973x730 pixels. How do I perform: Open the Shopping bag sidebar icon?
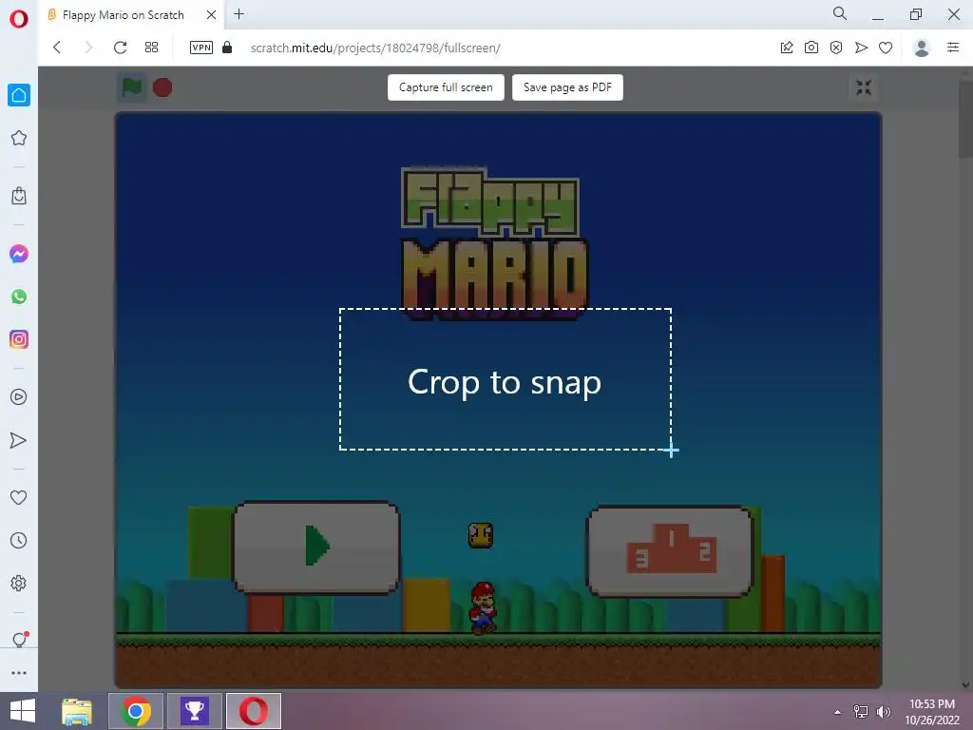pyautogui.click(x=19, y=196)
